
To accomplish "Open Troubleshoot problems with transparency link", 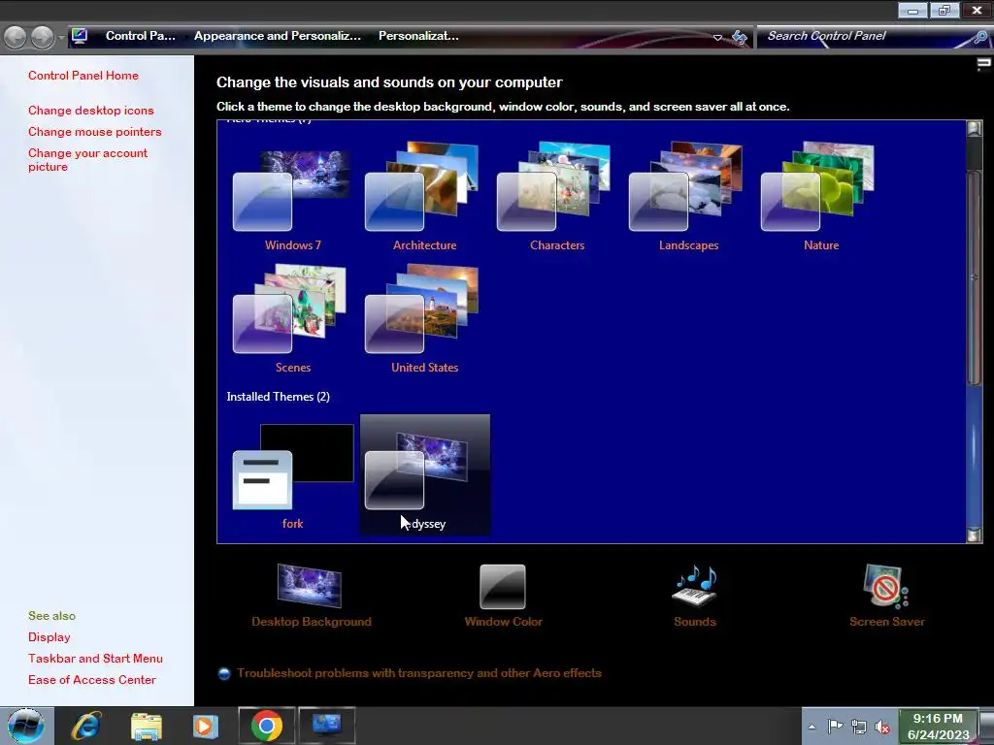I will tap(419, 673).
